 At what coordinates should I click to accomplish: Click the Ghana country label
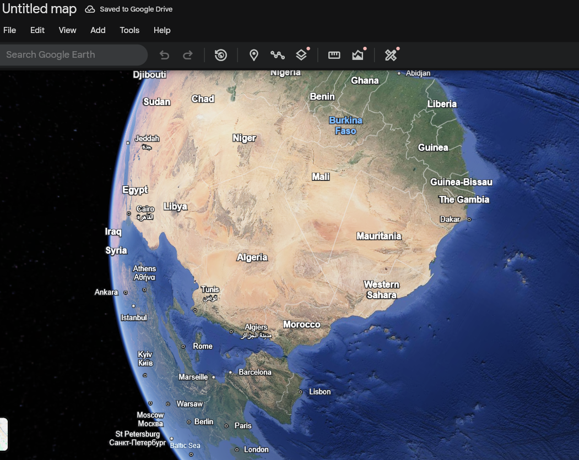365,80
